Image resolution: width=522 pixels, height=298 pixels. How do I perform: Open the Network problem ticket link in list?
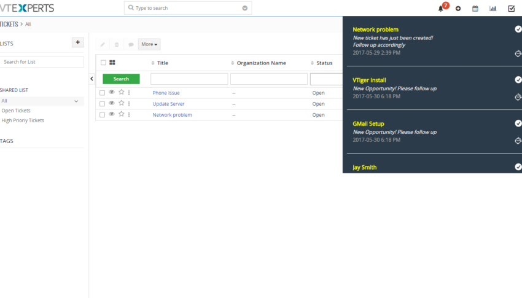pos(172,115)
